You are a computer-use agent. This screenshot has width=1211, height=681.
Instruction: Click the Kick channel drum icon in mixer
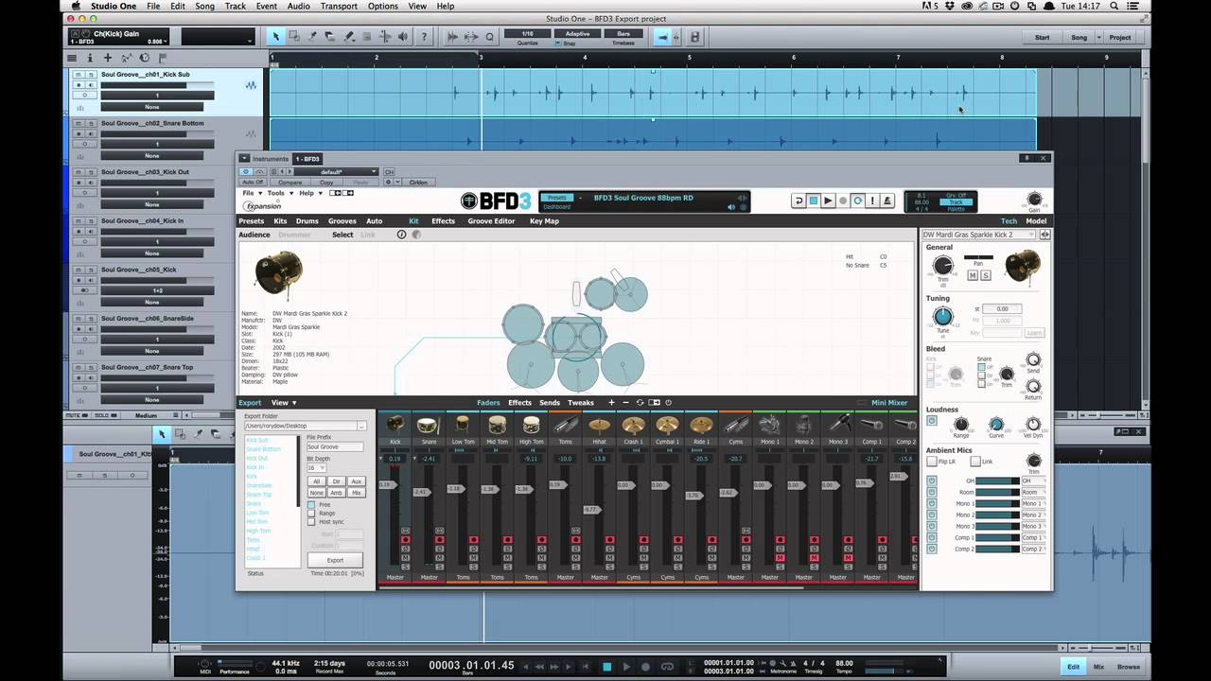[x=395, y=426]
